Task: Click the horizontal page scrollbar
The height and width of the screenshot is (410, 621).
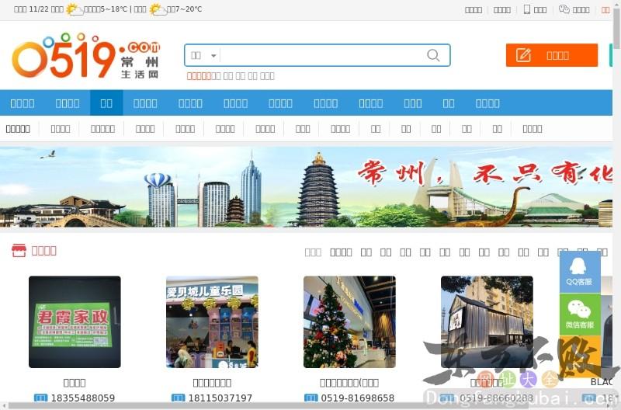Action: 268,406
